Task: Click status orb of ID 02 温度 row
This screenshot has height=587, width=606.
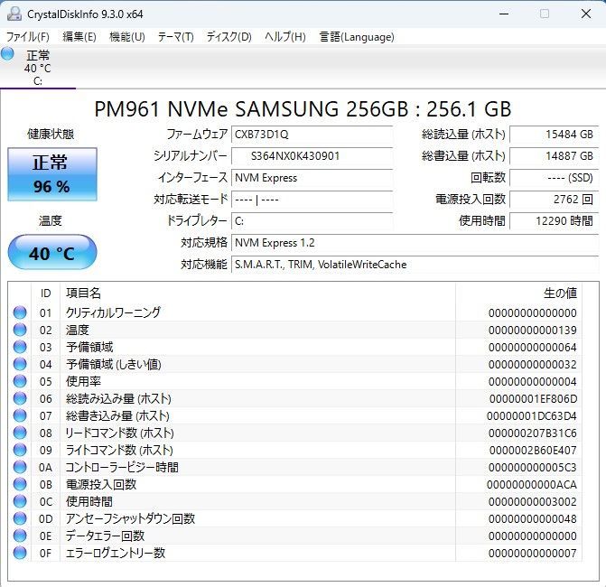Action: click(x=20, y=330)
